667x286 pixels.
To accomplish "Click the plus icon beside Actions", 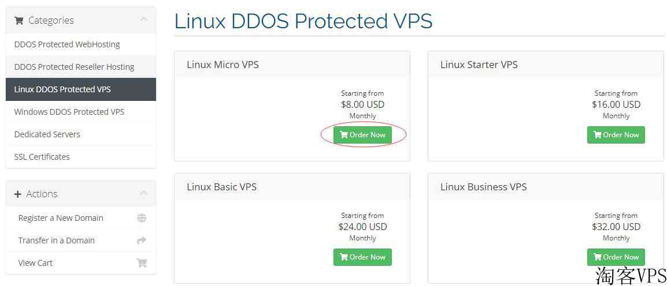I will [x=17, y=194].
